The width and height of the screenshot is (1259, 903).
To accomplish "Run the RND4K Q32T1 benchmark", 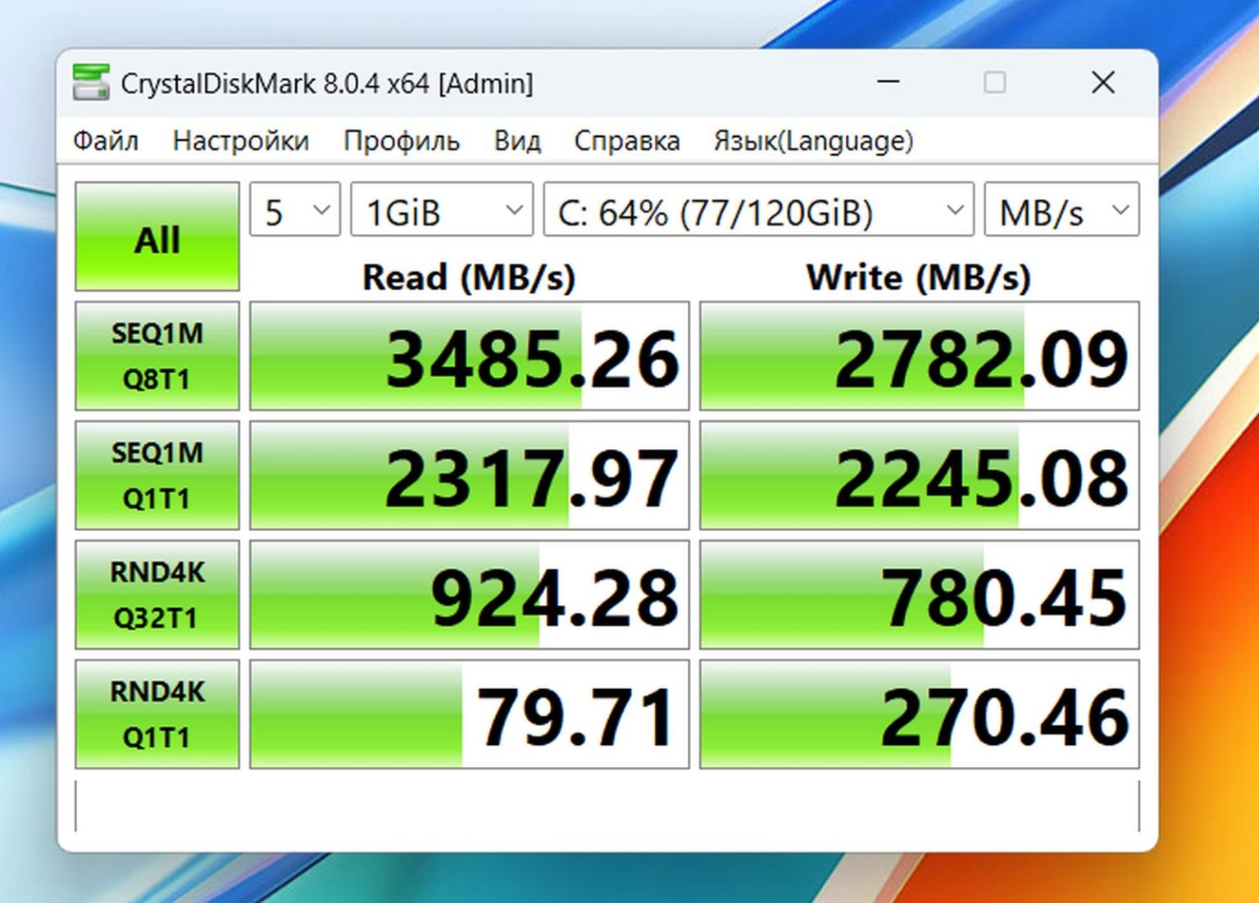I will 157,595.
